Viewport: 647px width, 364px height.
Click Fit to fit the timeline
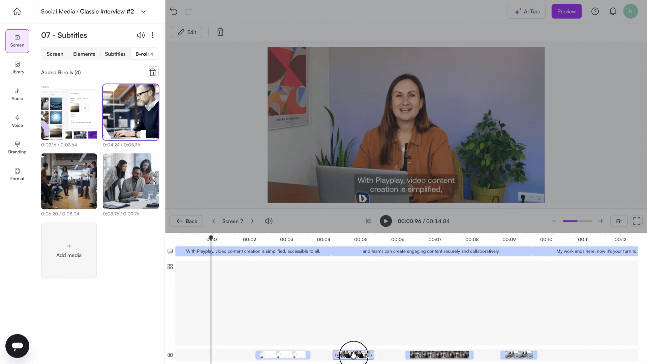[x=619, y=221]
